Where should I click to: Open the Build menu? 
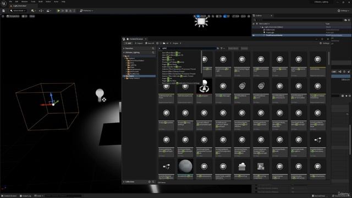click(x=41, y=2)
